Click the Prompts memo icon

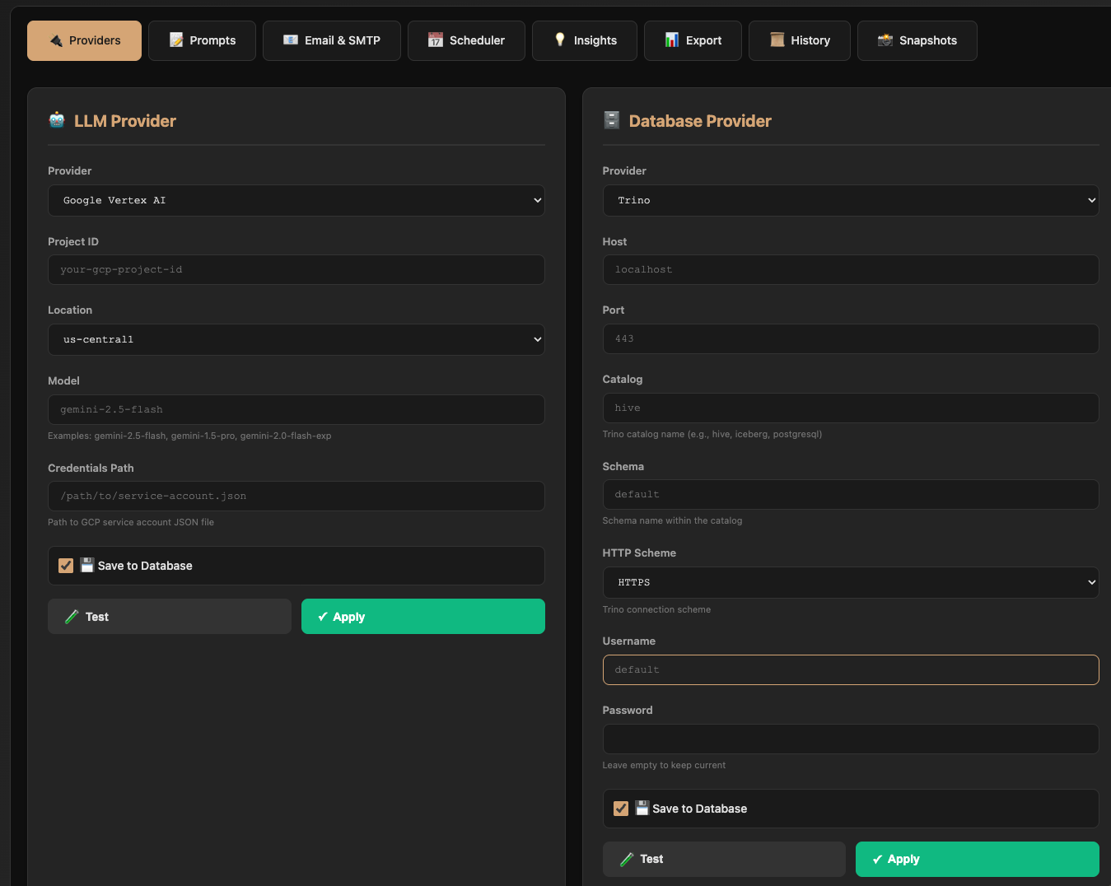tap(175, 40)
